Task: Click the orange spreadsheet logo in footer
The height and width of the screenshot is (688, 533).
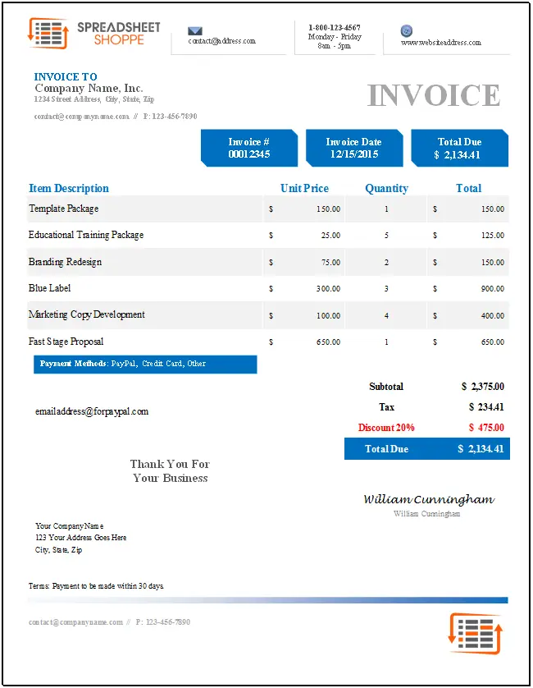Action: (x=475, y=634)
